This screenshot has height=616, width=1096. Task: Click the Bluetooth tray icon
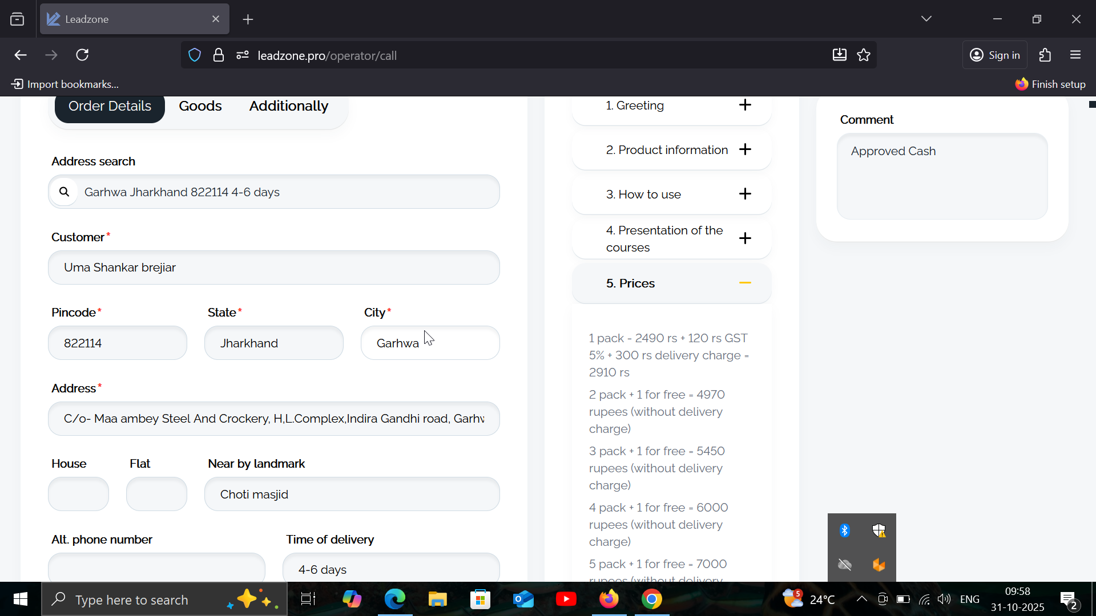[845, 530]
